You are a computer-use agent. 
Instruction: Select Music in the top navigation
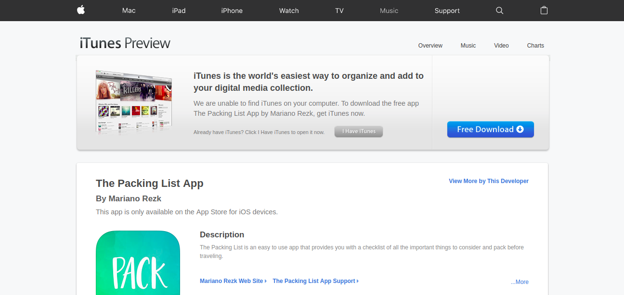tap(389, 11)
